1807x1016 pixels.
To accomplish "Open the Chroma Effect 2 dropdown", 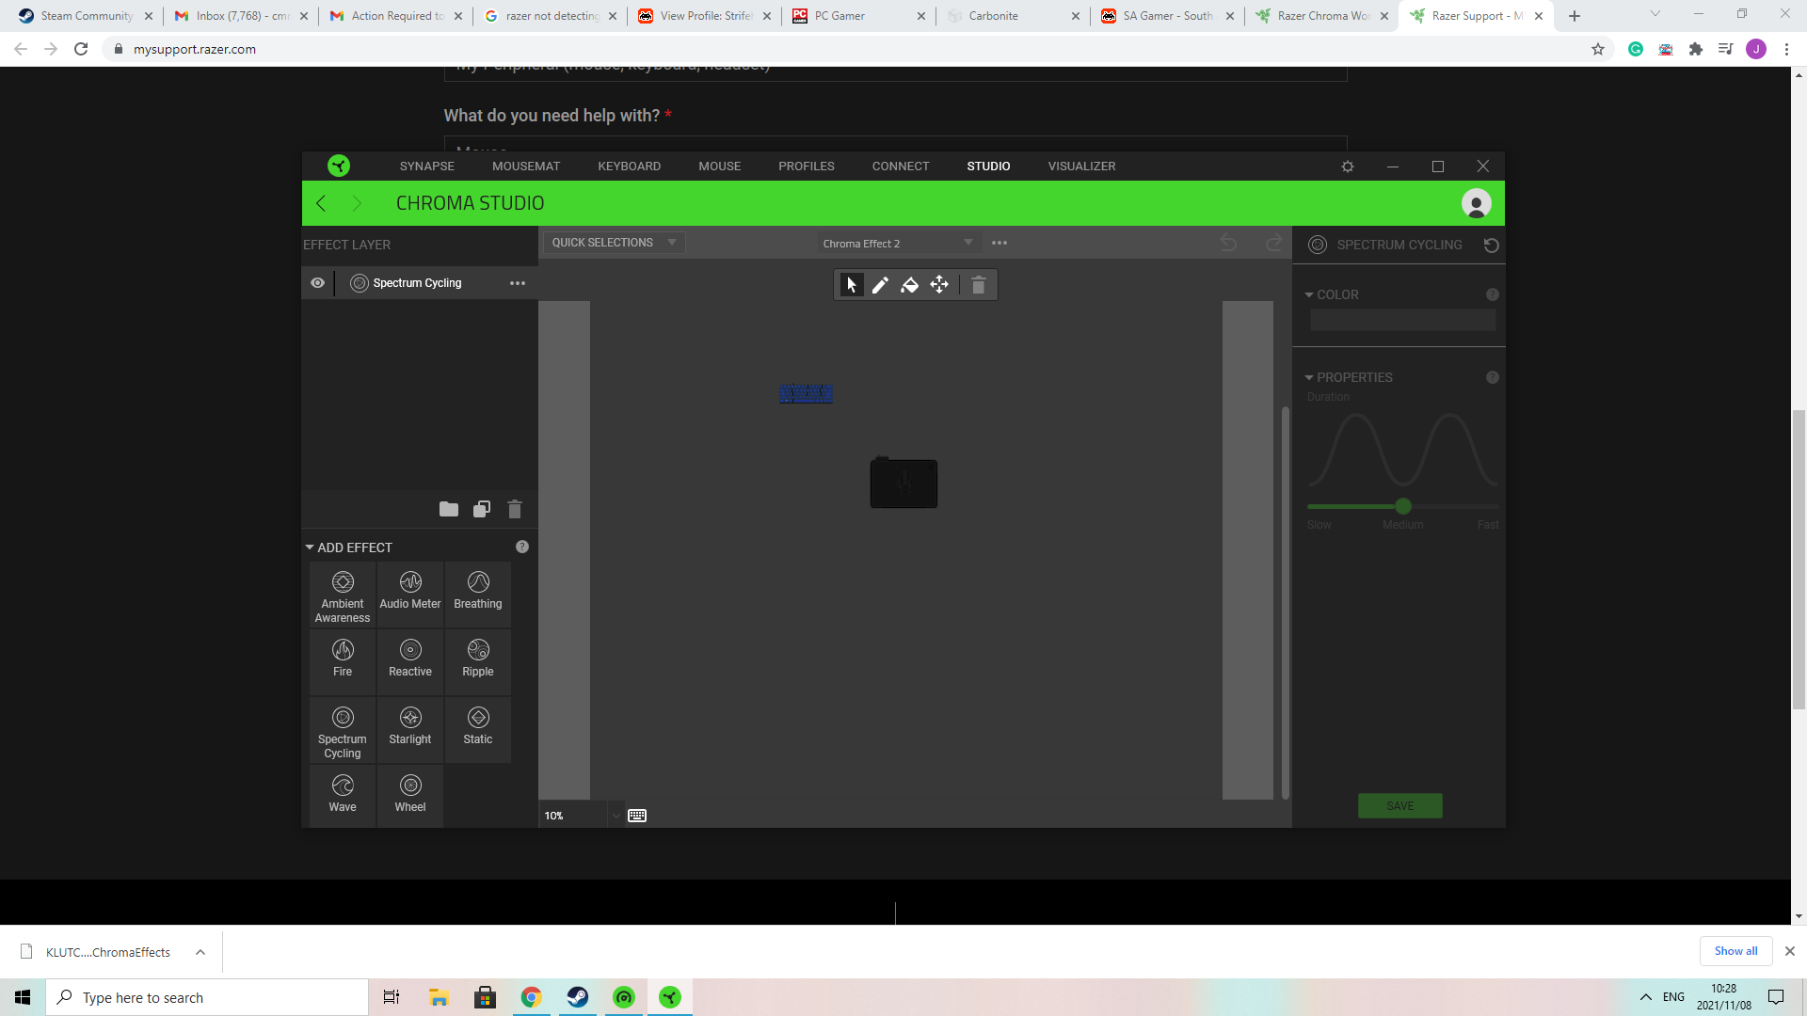I will (898, 244).
